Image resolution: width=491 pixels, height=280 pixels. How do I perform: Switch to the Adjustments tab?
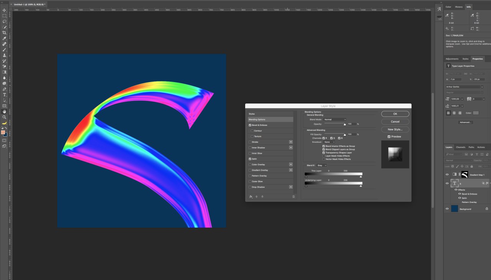click(452, 59)
